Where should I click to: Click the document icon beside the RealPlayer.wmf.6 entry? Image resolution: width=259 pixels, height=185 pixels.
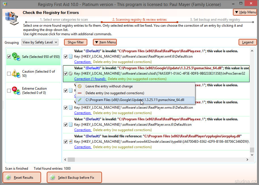[x=71, y=56]
